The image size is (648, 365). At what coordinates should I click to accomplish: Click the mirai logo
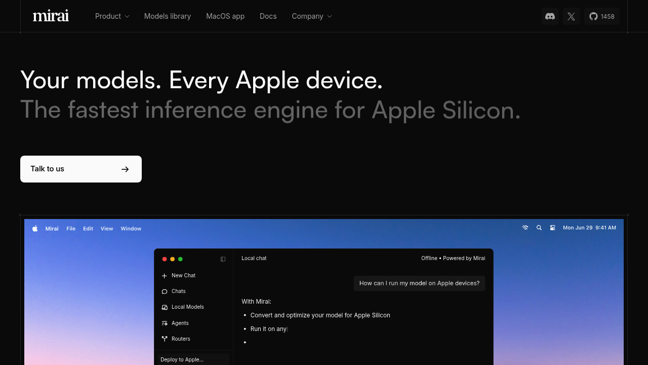pos(51,16)
